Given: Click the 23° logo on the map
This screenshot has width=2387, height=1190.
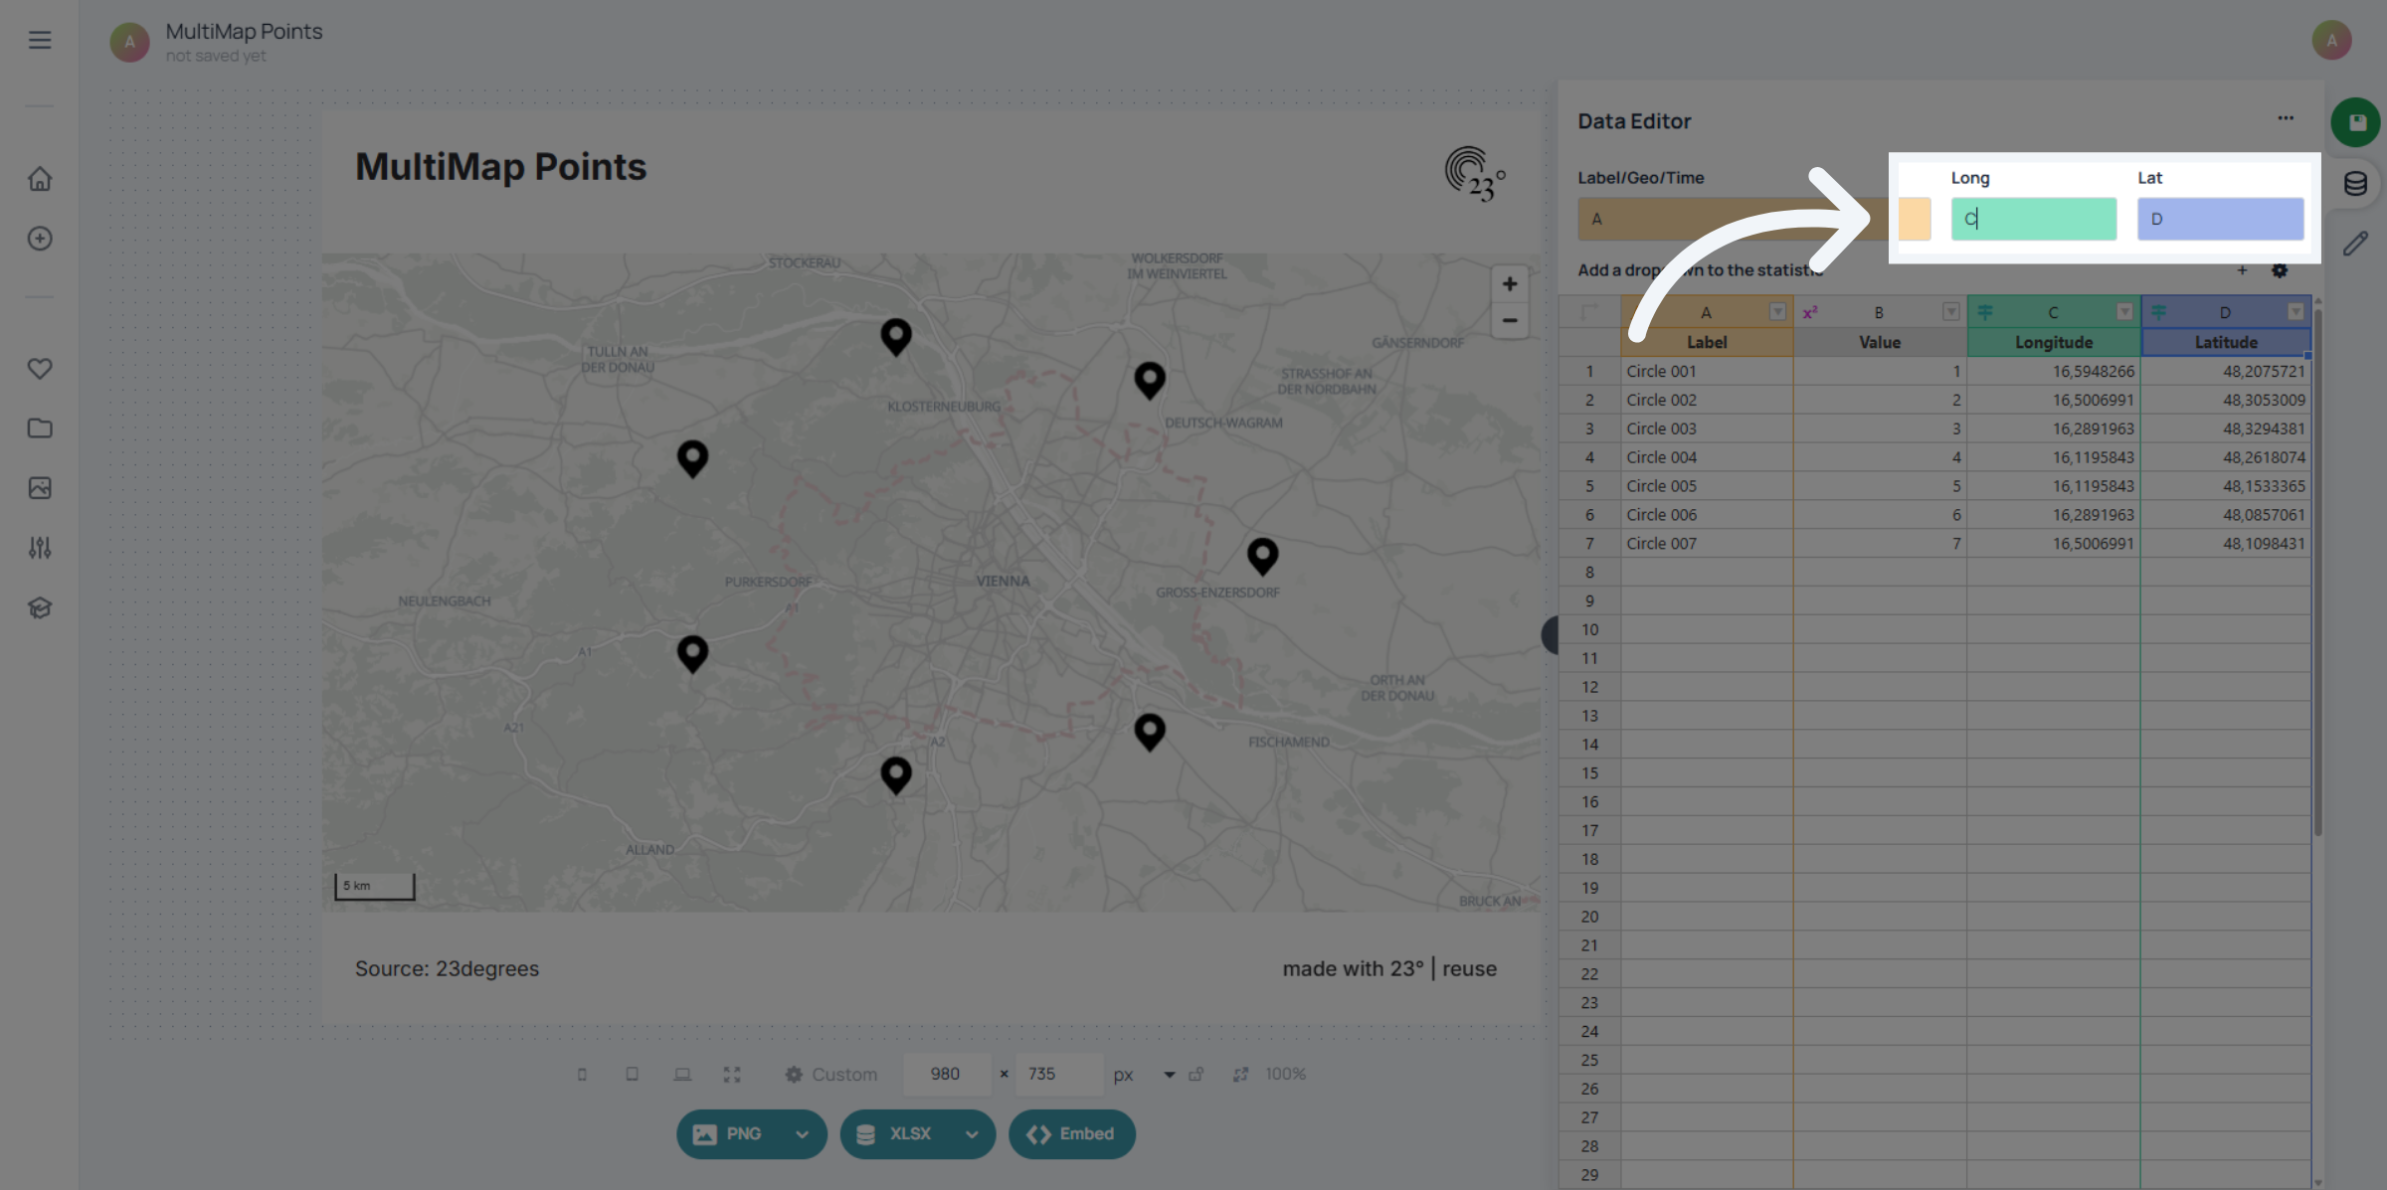Looking at the screenshot, I should [1475, 174].
